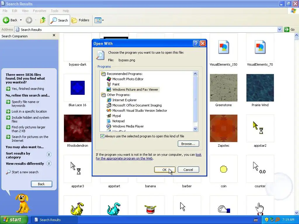The image size is (299, 224).
Task: Click the search magnifier tray icon
Action: point(278,220)
